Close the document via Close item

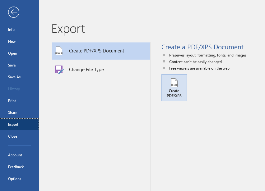tap(13, 136)
